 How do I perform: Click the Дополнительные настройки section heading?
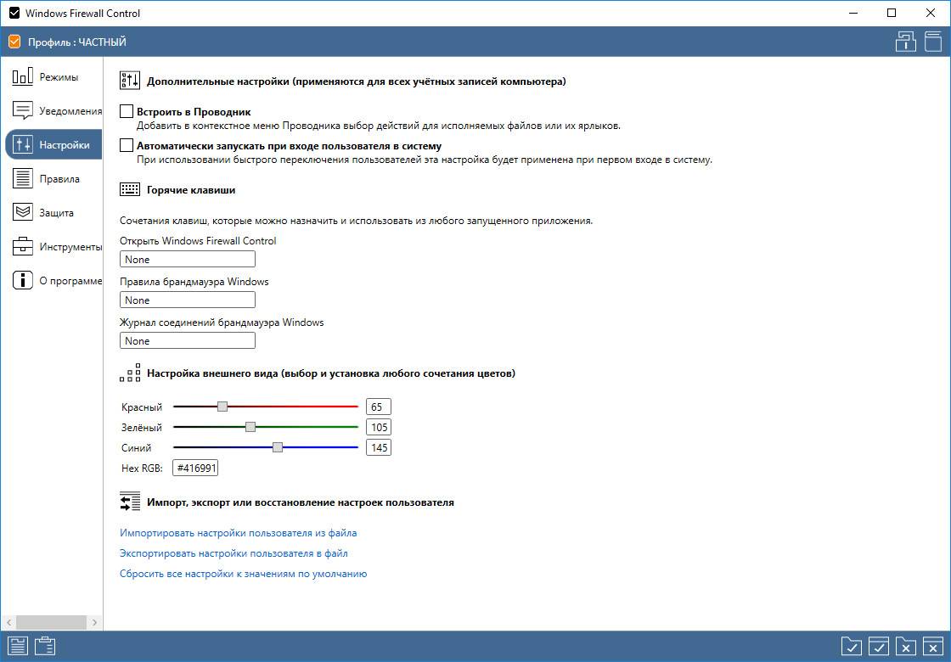pos(357,81)
